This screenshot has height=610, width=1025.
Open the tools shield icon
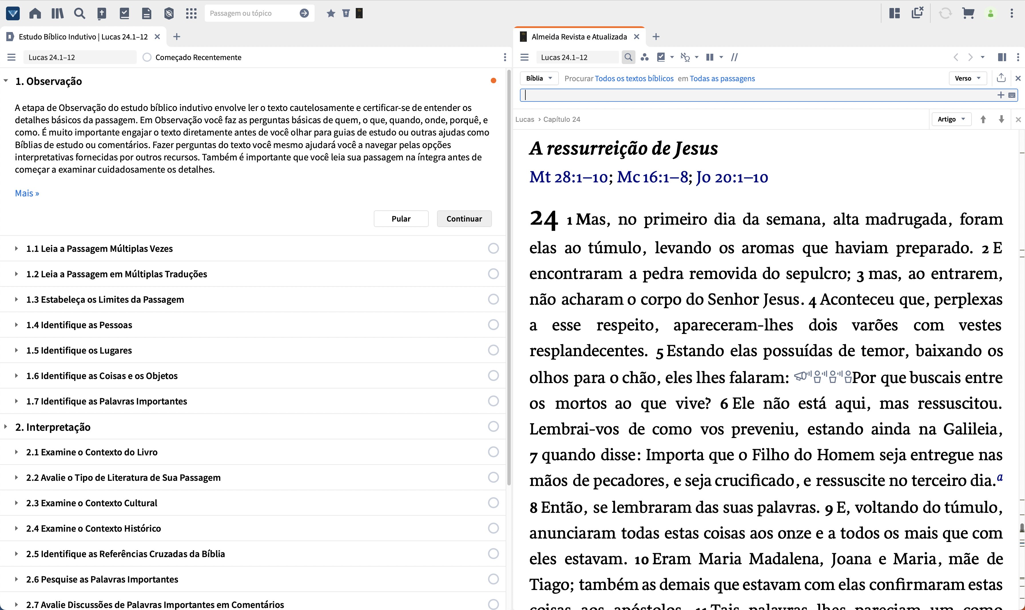168,13
